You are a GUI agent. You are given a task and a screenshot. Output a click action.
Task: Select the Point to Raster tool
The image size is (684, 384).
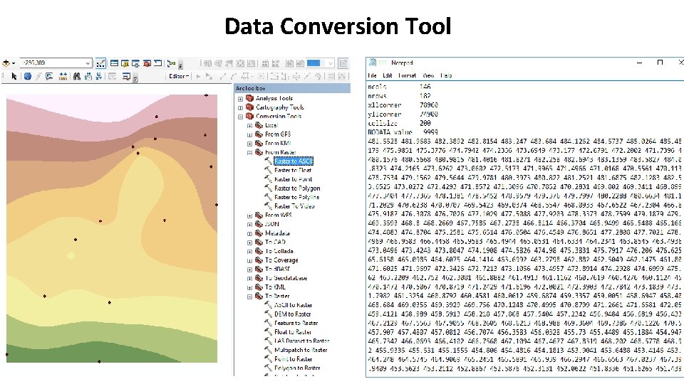pos(293,358)
